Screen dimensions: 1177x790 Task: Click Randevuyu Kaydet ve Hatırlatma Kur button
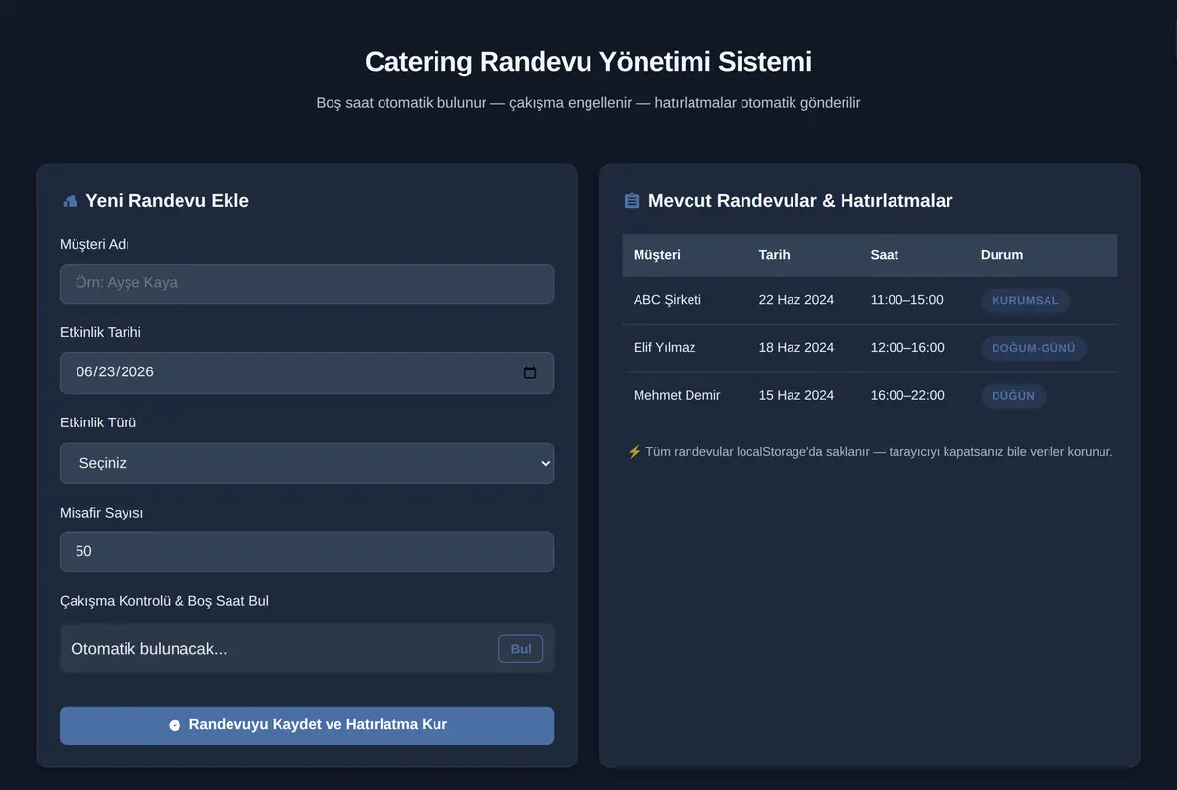tap(307, 725)
